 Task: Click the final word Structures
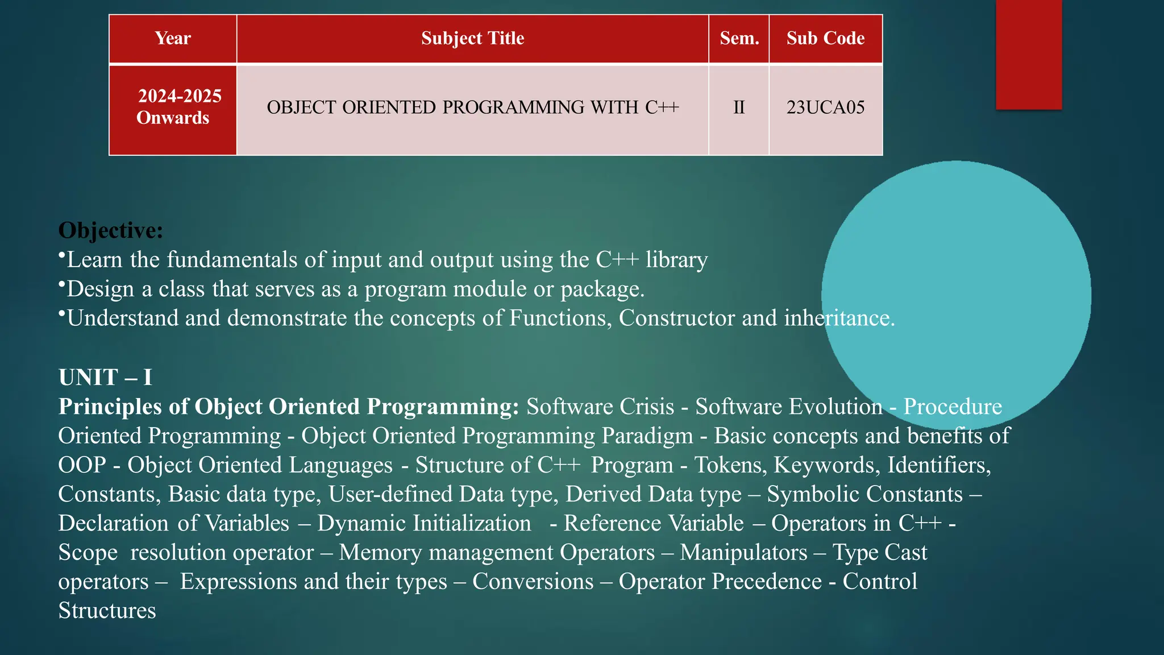point(107,611)
